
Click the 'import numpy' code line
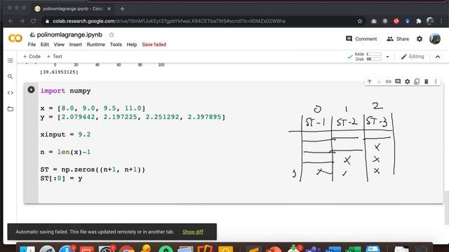pos(65,91)
